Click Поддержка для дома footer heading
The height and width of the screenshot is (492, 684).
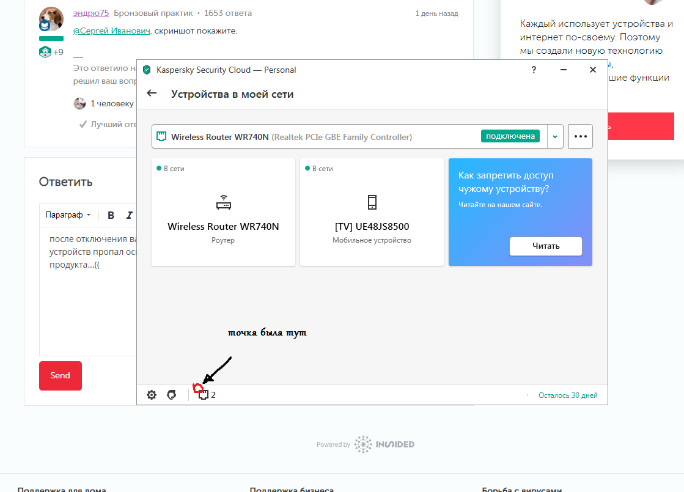click(62, 490)
